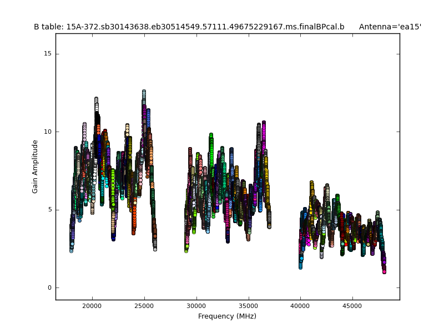The width and height of the screenshot is (444, 333).
Task: Click the lowest cyan point at 40000 MHz
Action: (300, 265)
